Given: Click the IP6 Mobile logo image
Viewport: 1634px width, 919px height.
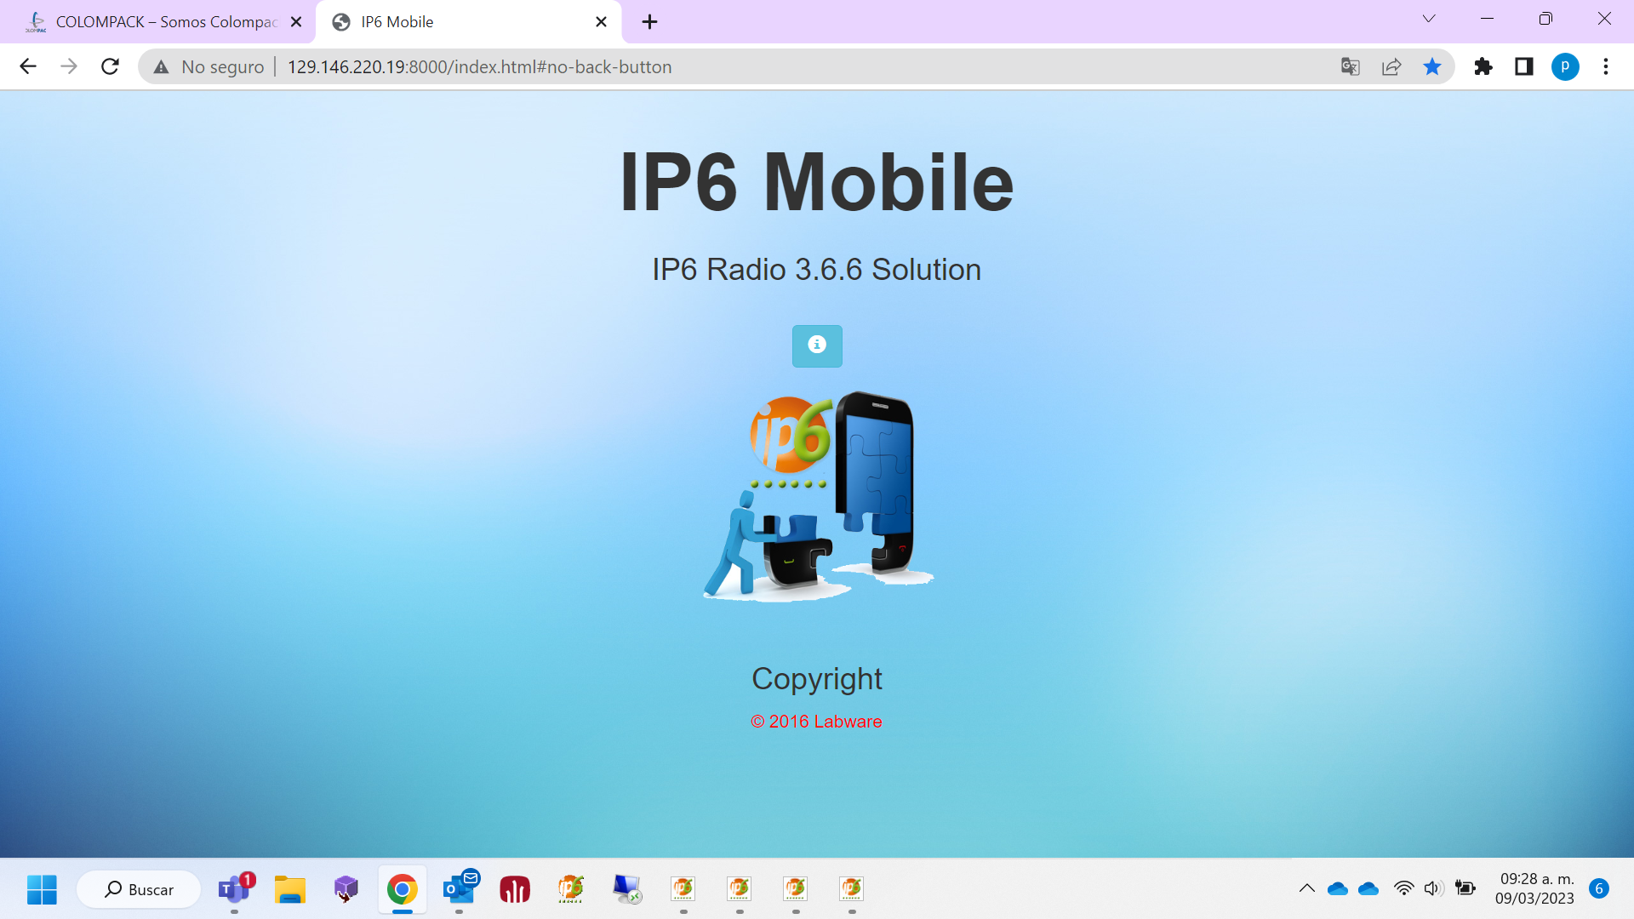Looking at the screenshot, I should pos(818,497).
